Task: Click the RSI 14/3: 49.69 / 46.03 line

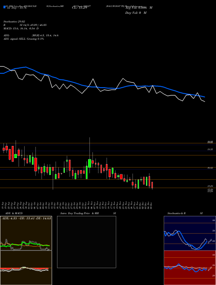Action: tap(25, 25)
